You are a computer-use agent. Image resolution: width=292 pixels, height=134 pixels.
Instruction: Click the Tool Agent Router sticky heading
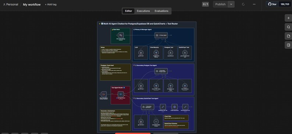[x=118, y=88]
